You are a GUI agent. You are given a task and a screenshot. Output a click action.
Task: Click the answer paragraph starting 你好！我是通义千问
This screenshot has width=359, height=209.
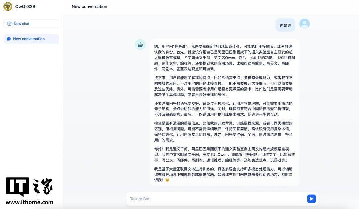point(224,154)
